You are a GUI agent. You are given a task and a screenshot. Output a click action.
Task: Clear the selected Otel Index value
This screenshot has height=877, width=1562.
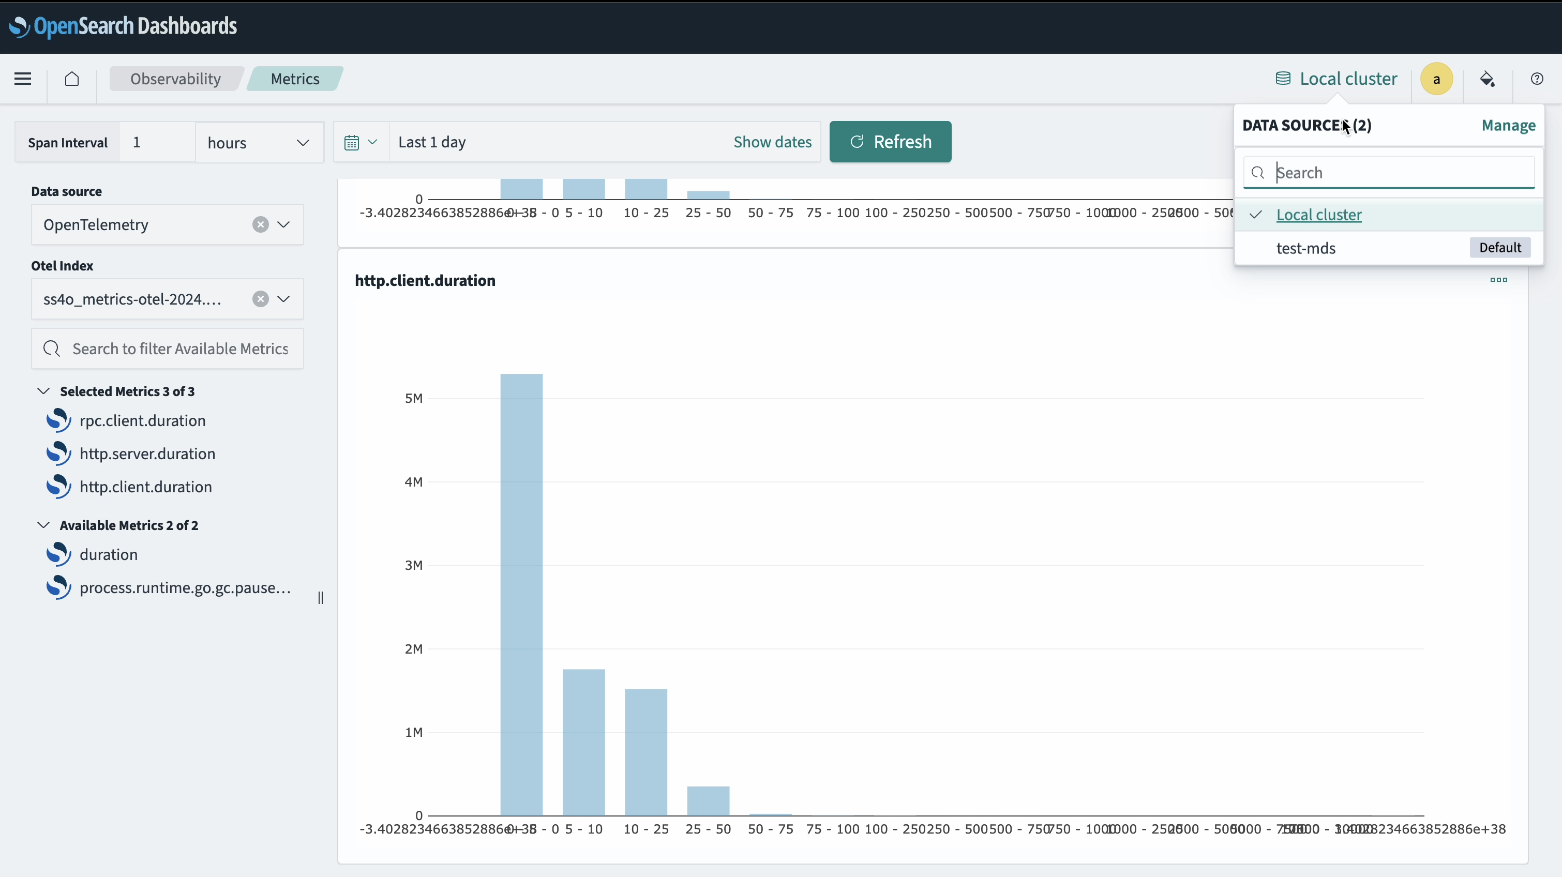pyautogui.click(x=261, y=298)
